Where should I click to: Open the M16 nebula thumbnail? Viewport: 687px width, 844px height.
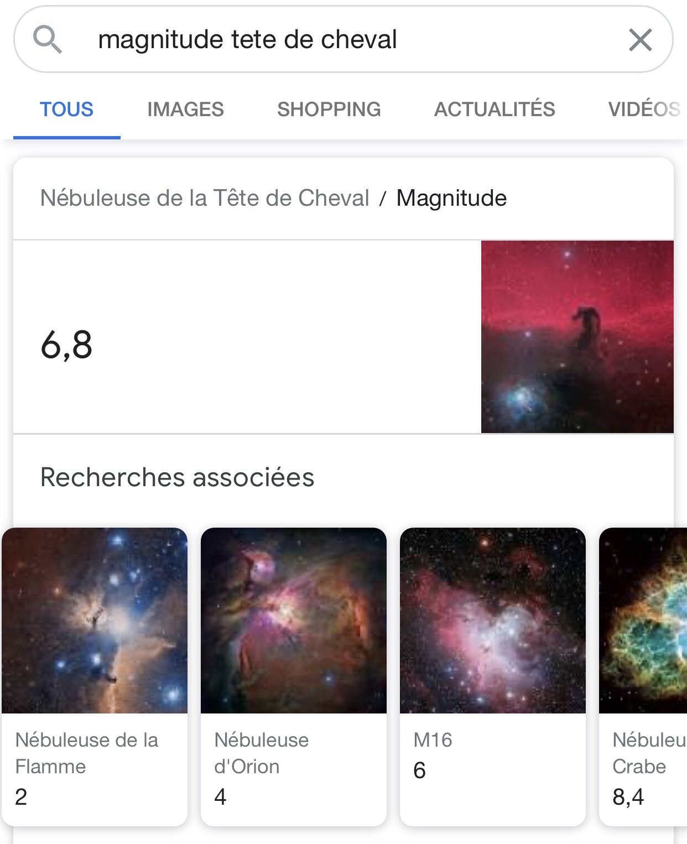493,620
